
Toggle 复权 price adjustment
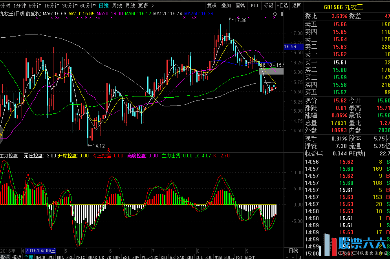click(x=212, y=5)
